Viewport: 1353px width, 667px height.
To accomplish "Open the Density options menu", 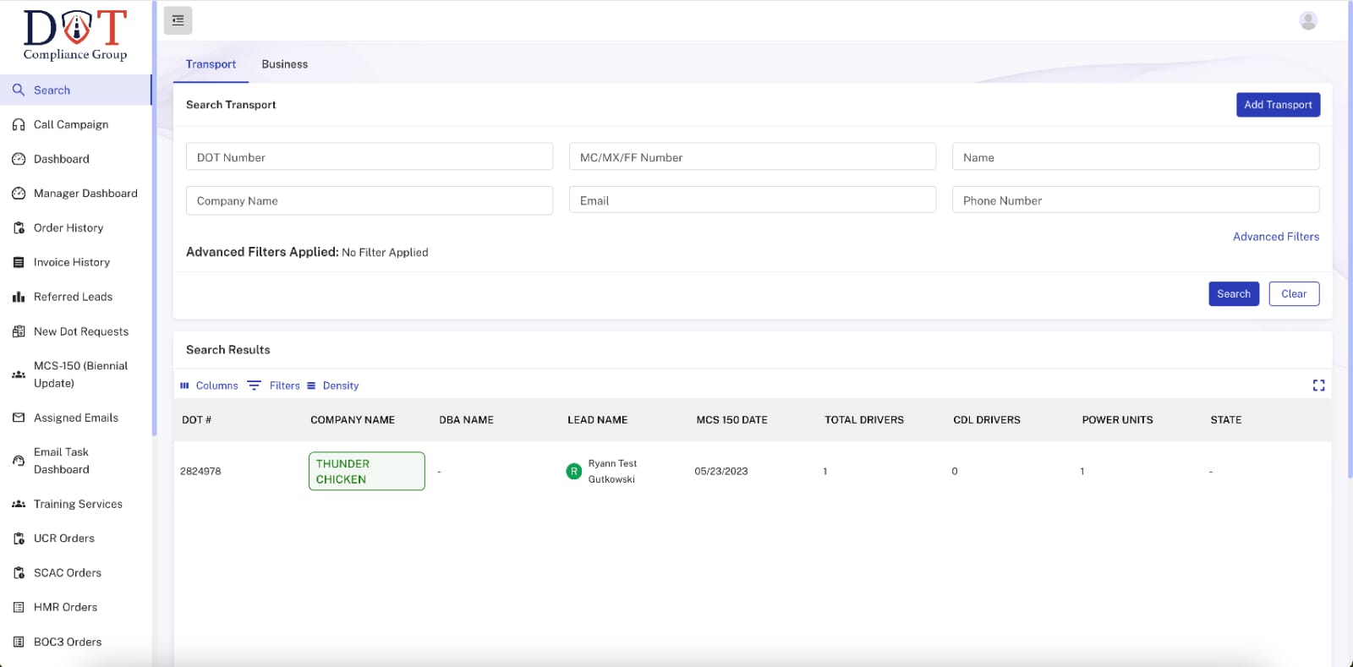I will click(333, 385).
